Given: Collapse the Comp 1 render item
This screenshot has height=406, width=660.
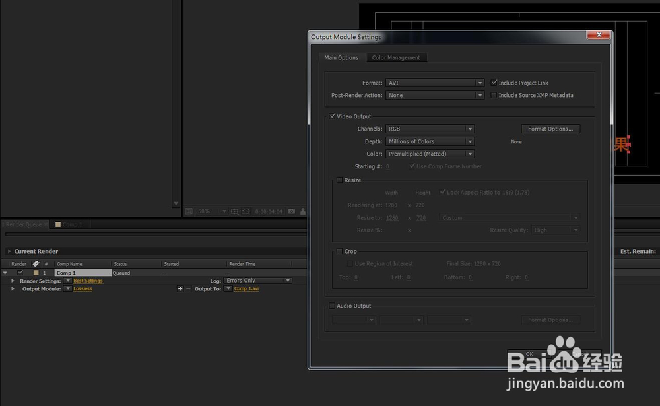Looking at the screenshot, I should coord(5,273).
